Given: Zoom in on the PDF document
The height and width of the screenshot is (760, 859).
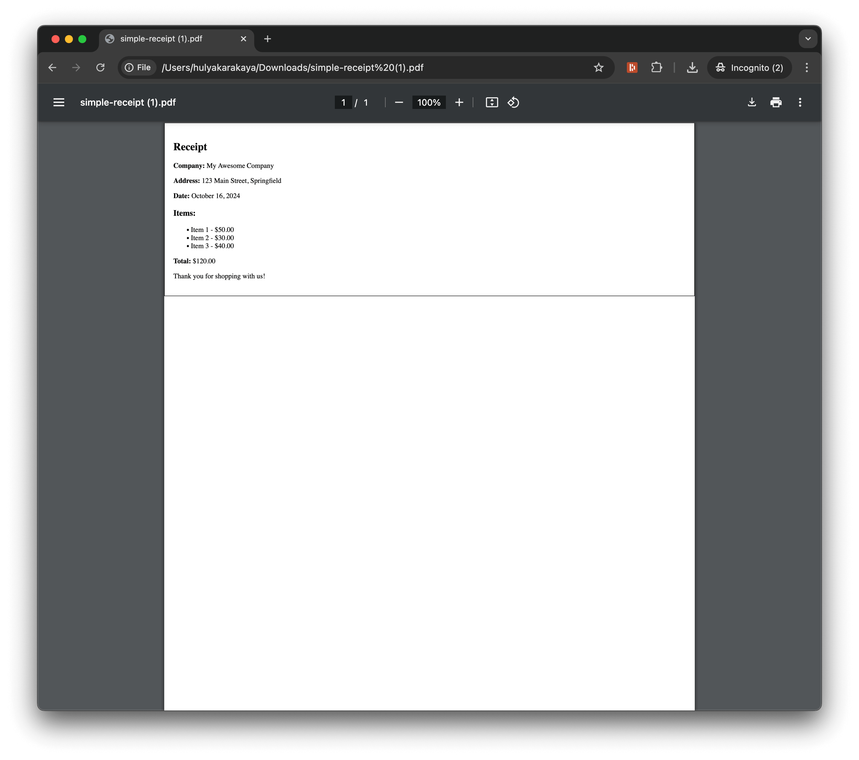Looking at the screenshot, I should coord(459,102).
